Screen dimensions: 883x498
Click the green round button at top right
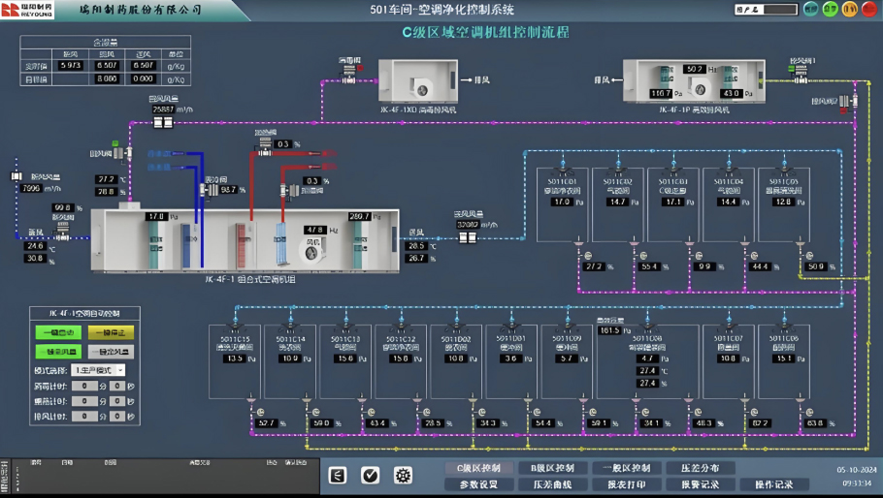830,9
